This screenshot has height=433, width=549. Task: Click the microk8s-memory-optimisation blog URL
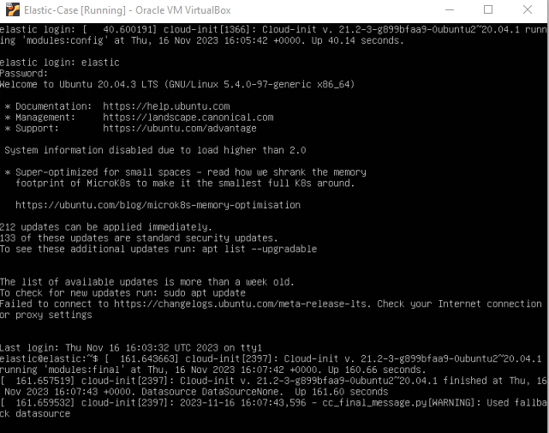[158, 205]
